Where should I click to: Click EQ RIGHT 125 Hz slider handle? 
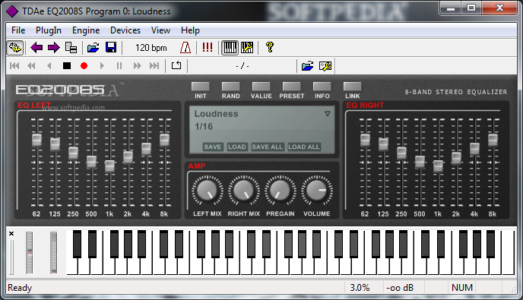383,144
